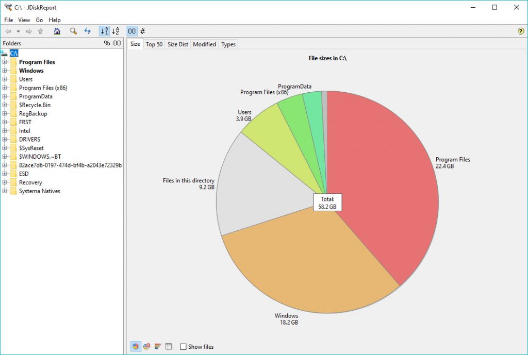Open back-history dropdown arrow
Image resolution: width=528 pixels, height=355 pixels.
(18, 31)
